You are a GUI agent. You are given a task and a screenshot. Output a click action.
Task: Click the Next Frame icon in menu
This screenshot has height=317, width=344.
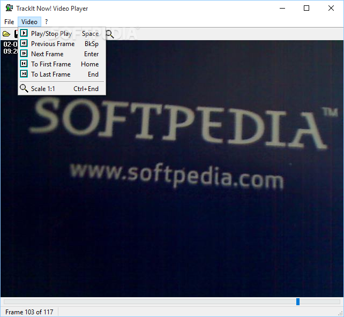click(24, 54)
